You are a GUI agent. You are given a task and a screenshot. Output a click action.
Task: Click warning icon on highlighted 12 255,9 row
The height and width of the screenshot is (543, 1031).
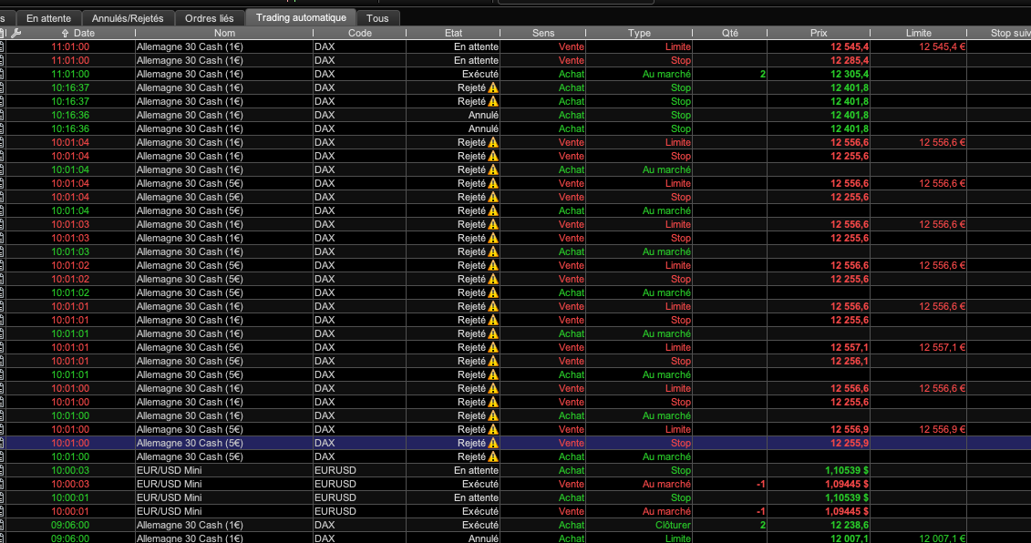[493, 443]
